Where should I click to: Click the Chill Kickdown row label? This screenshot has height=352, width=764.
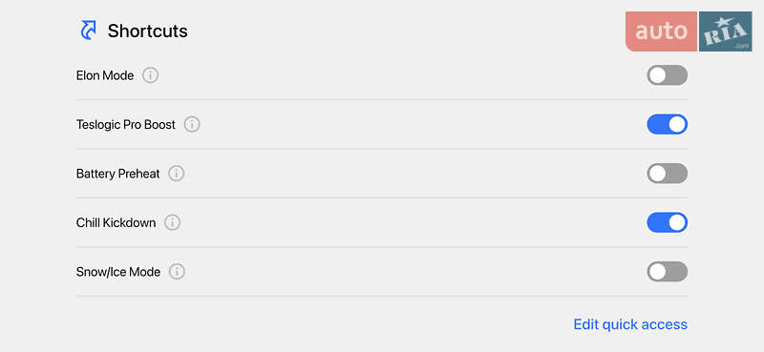(116, 222)
